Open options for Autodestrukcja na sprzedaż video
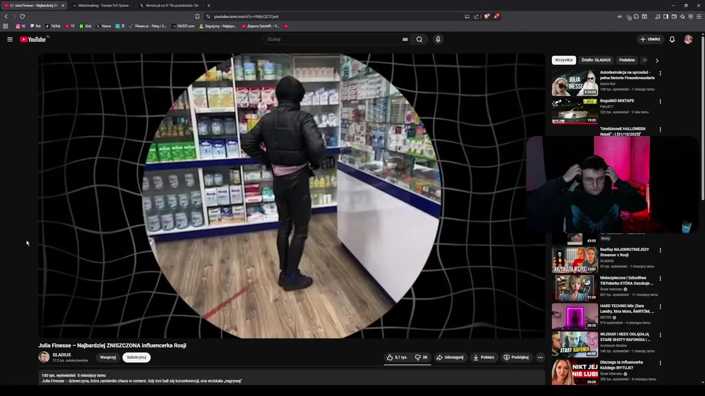 (660, 73)
